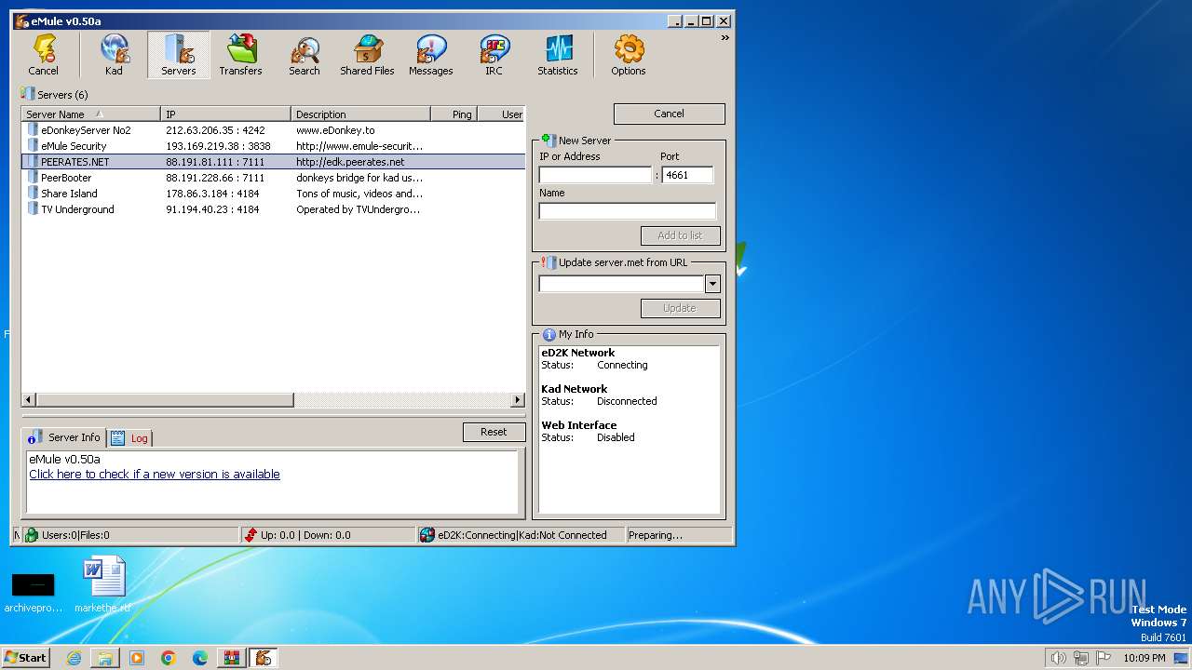Screen dimensions: 1192x670
Task: Open the IRC view
Action: tap(494, 55)
